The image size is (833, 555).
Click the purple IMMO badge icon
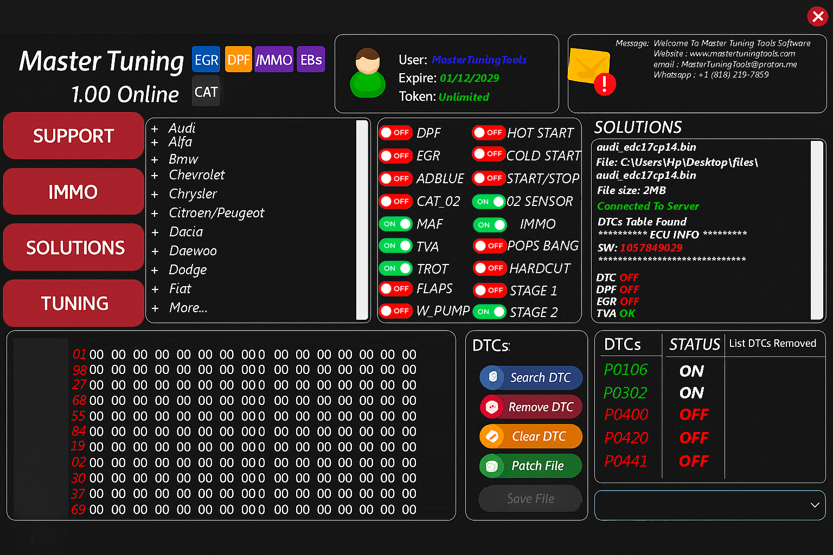point(274,60)
